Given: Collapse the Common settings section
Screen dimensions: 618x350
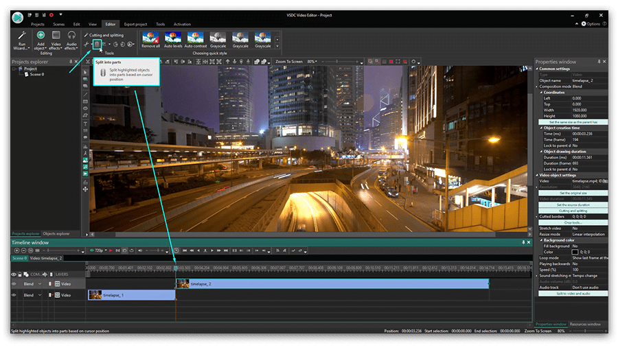Looking at the screenshot, I should point(537,69).
